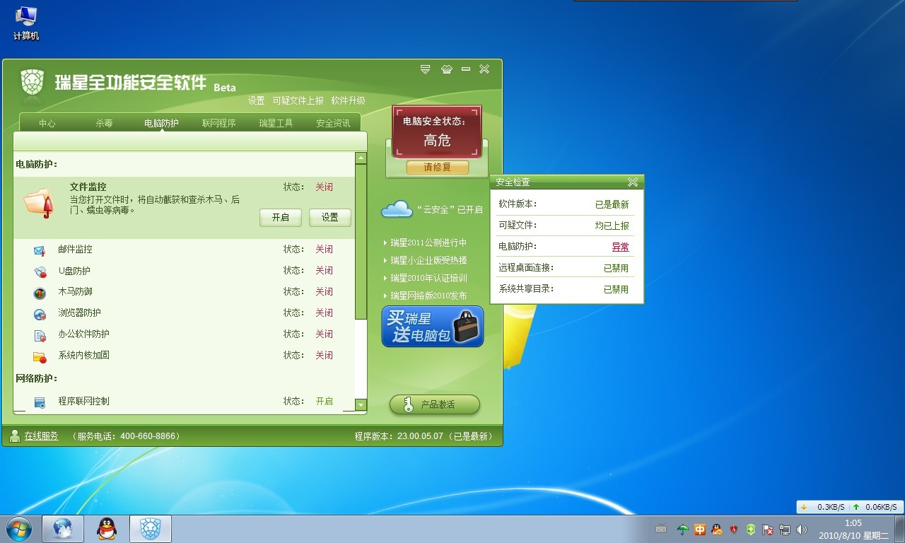Click the 邮件监控 envelope icon
Image resolution: width=905 pixels, height=543 pixels.
pyautogui.click(x=40, y=250)
